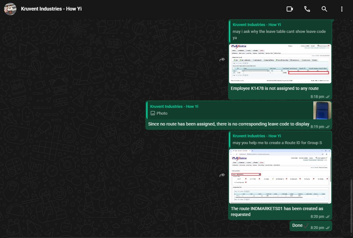Select the 'Done' message bubble
The width and height of the screenshot is (353, 238).
pos(311,226)
